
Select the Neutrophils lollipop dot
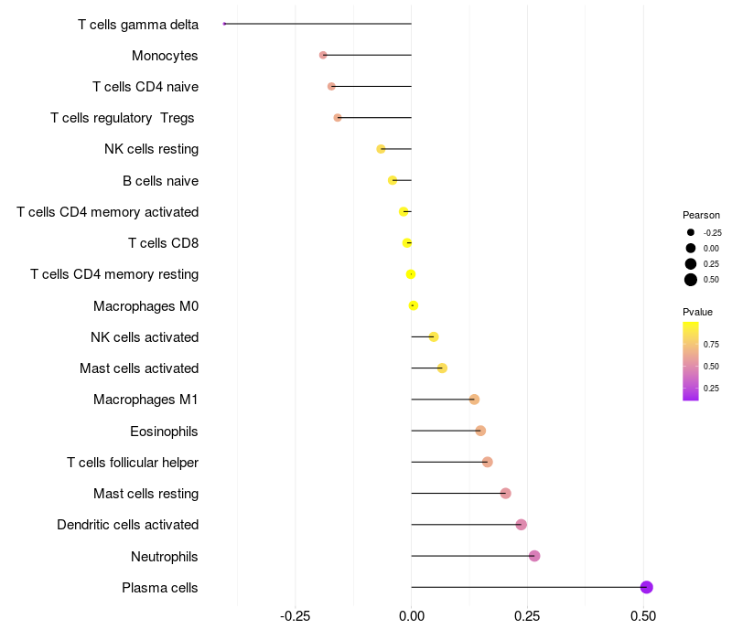(534, 556)
